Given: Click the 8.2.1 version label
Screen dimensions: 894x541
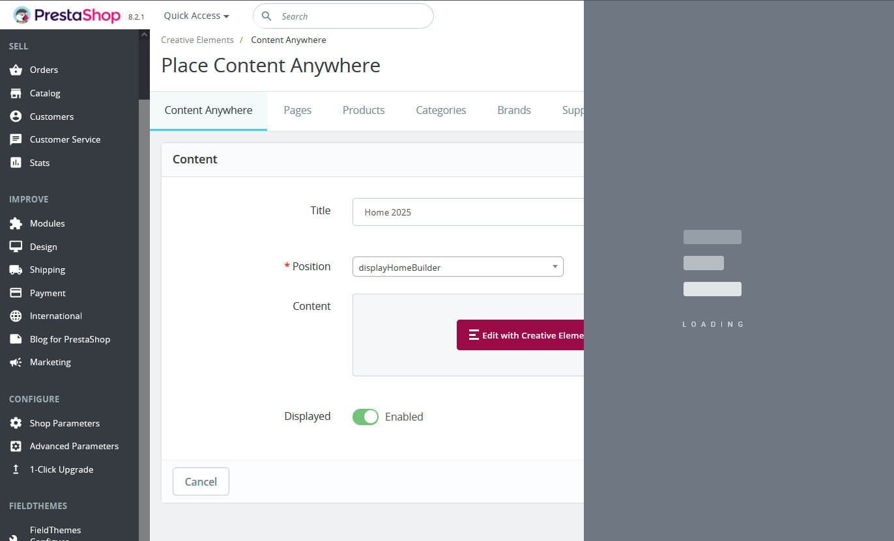Looking at the screenshot, I should pyautogui.click(x=136, y=17).
